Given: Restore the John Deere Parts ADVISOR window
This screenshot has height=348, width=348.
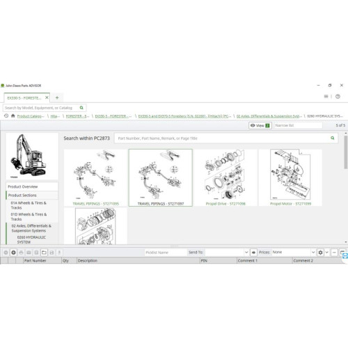Looking at the screenshot, I should [330, 86].
